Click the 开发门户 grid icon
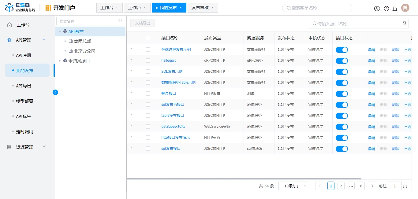 tap(48, 8)
